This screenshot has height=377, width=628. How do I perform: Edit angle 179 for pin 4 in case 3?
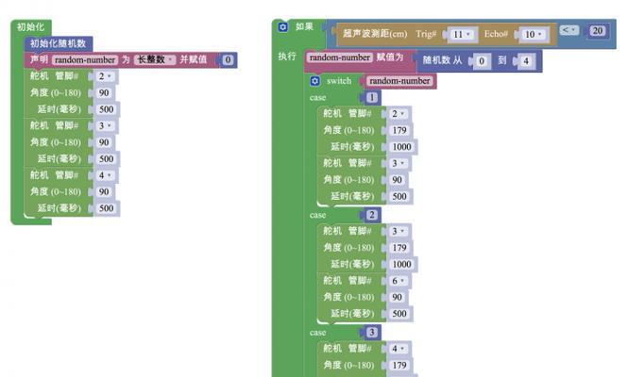399,366
